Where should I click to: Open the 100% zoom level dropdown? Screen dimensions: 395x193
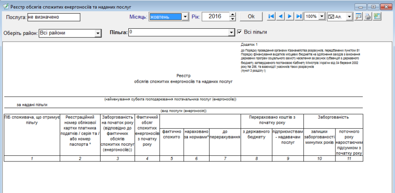pos(321,17)
